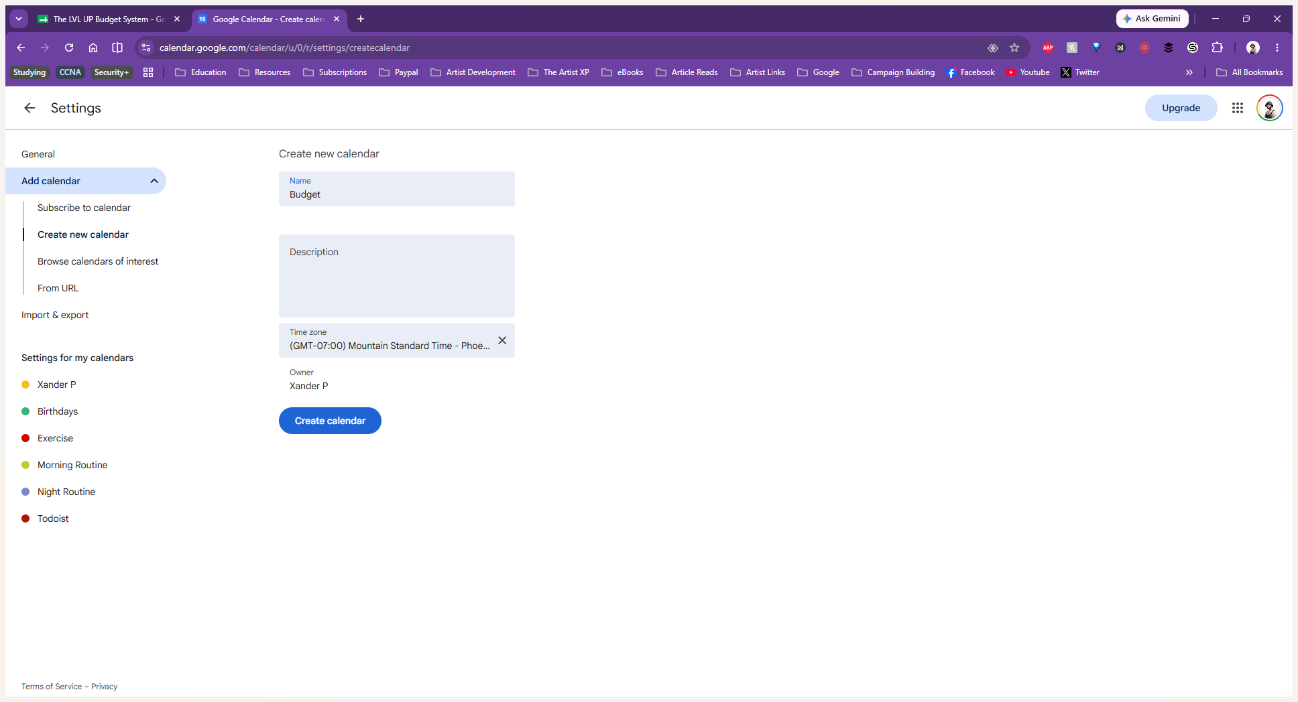Open the browser home page
The width and height of the screenshot is (1298, 702).
(x=93, y=48)
